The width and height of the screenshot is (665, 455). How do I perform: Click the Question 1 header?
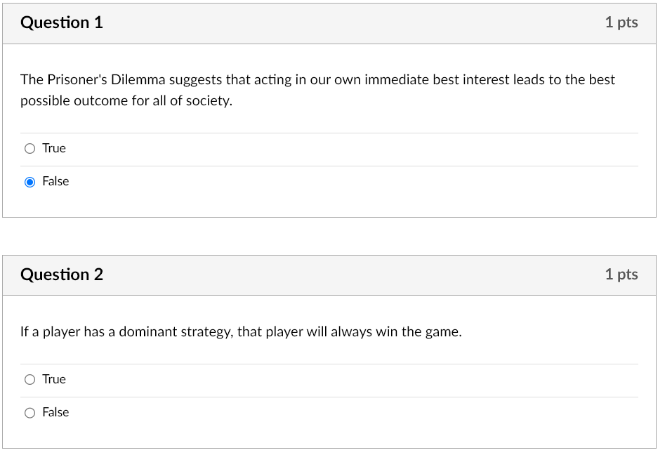62,22
